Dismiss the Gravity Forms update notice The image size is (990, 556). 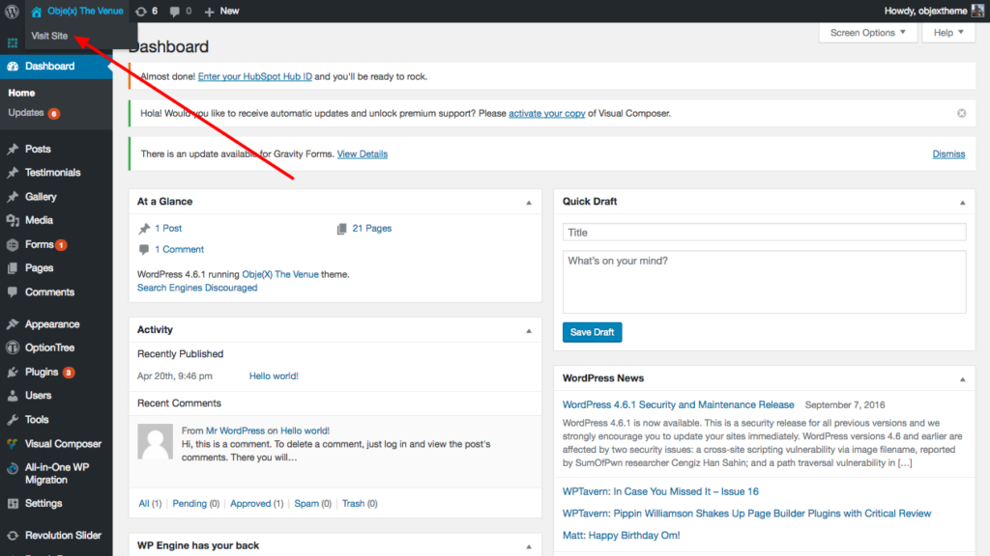[948, 153]
